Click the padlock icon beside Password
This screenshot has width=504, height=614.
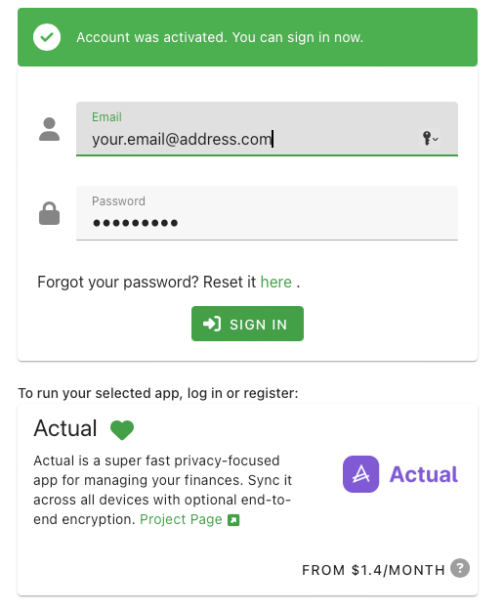[49, 213]
